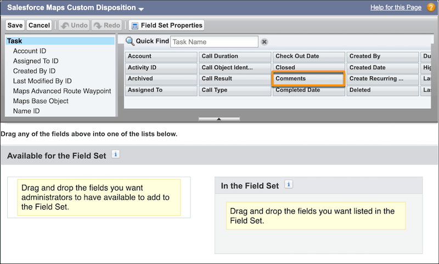Select the Created Date field tile

(x=382, y=68)
